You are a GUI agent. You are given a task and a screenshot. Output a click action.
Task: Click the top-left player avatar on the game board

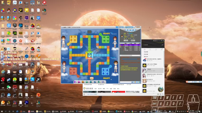click(x=63, y=42)
